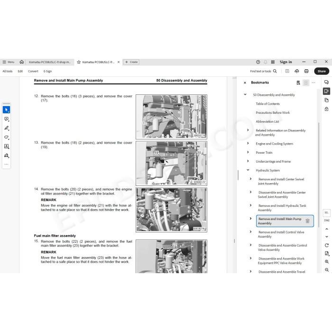
Task: Toggle the bookmarks panel icon
Action: click(326, 91)
